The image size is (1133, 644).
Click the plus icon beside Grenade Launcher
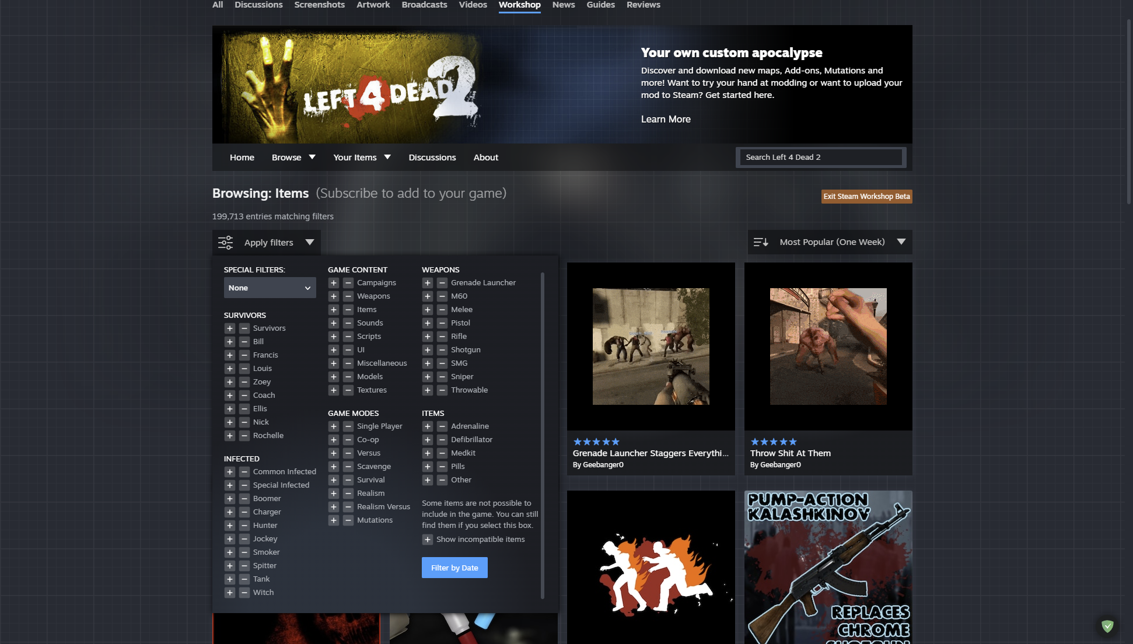pos(428,283)
